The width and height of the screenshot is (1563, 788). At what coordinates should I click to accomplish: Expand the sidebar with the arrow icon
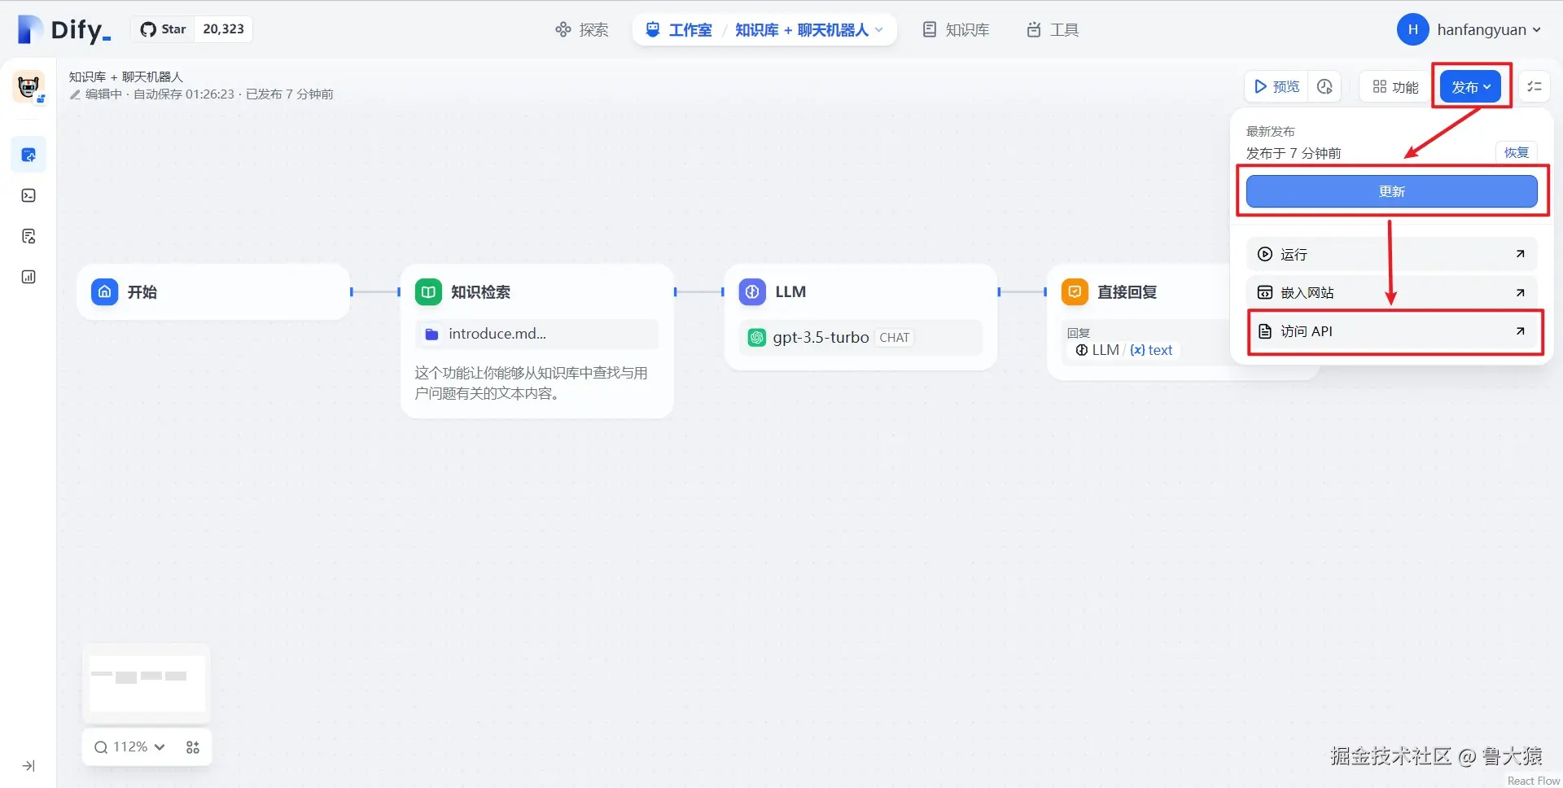click(x=28, y=766)
